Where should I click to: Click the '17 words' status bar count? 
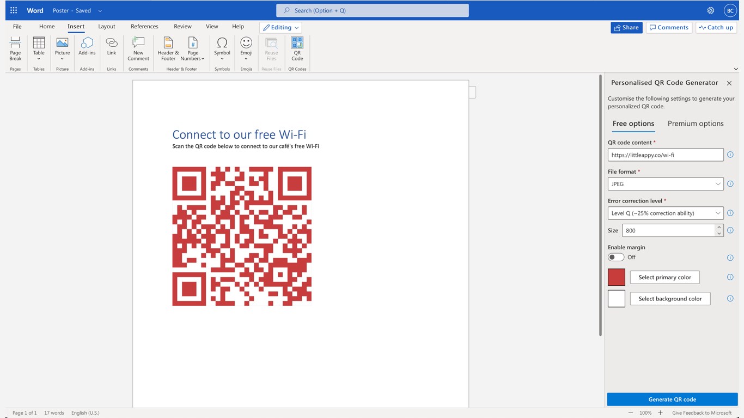click(54, 413)
